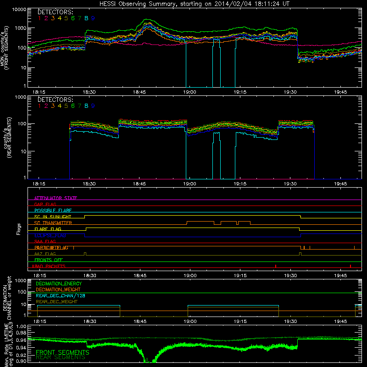Click the GAP FLAG label

(45, 204)
